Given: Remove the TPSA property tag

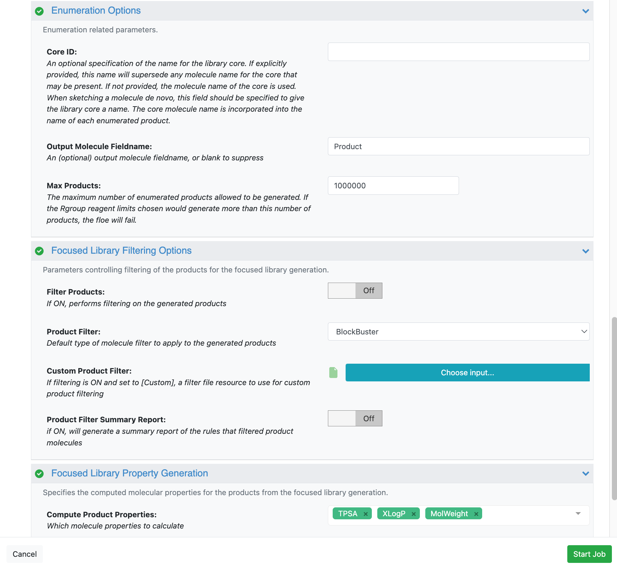Looking at the screenshot, I should (366, 514).
